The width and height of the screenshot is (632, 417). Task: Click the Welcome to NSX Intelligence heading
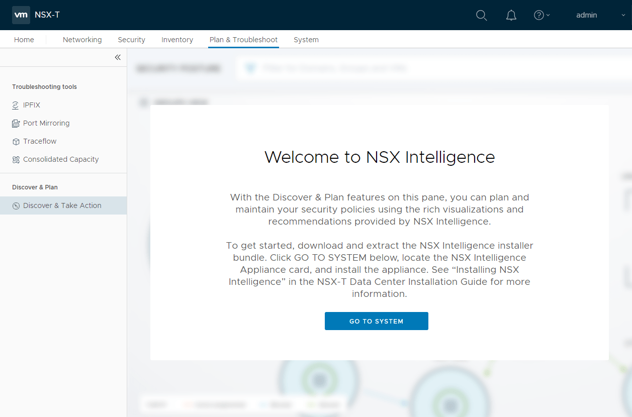click(380, 157)
